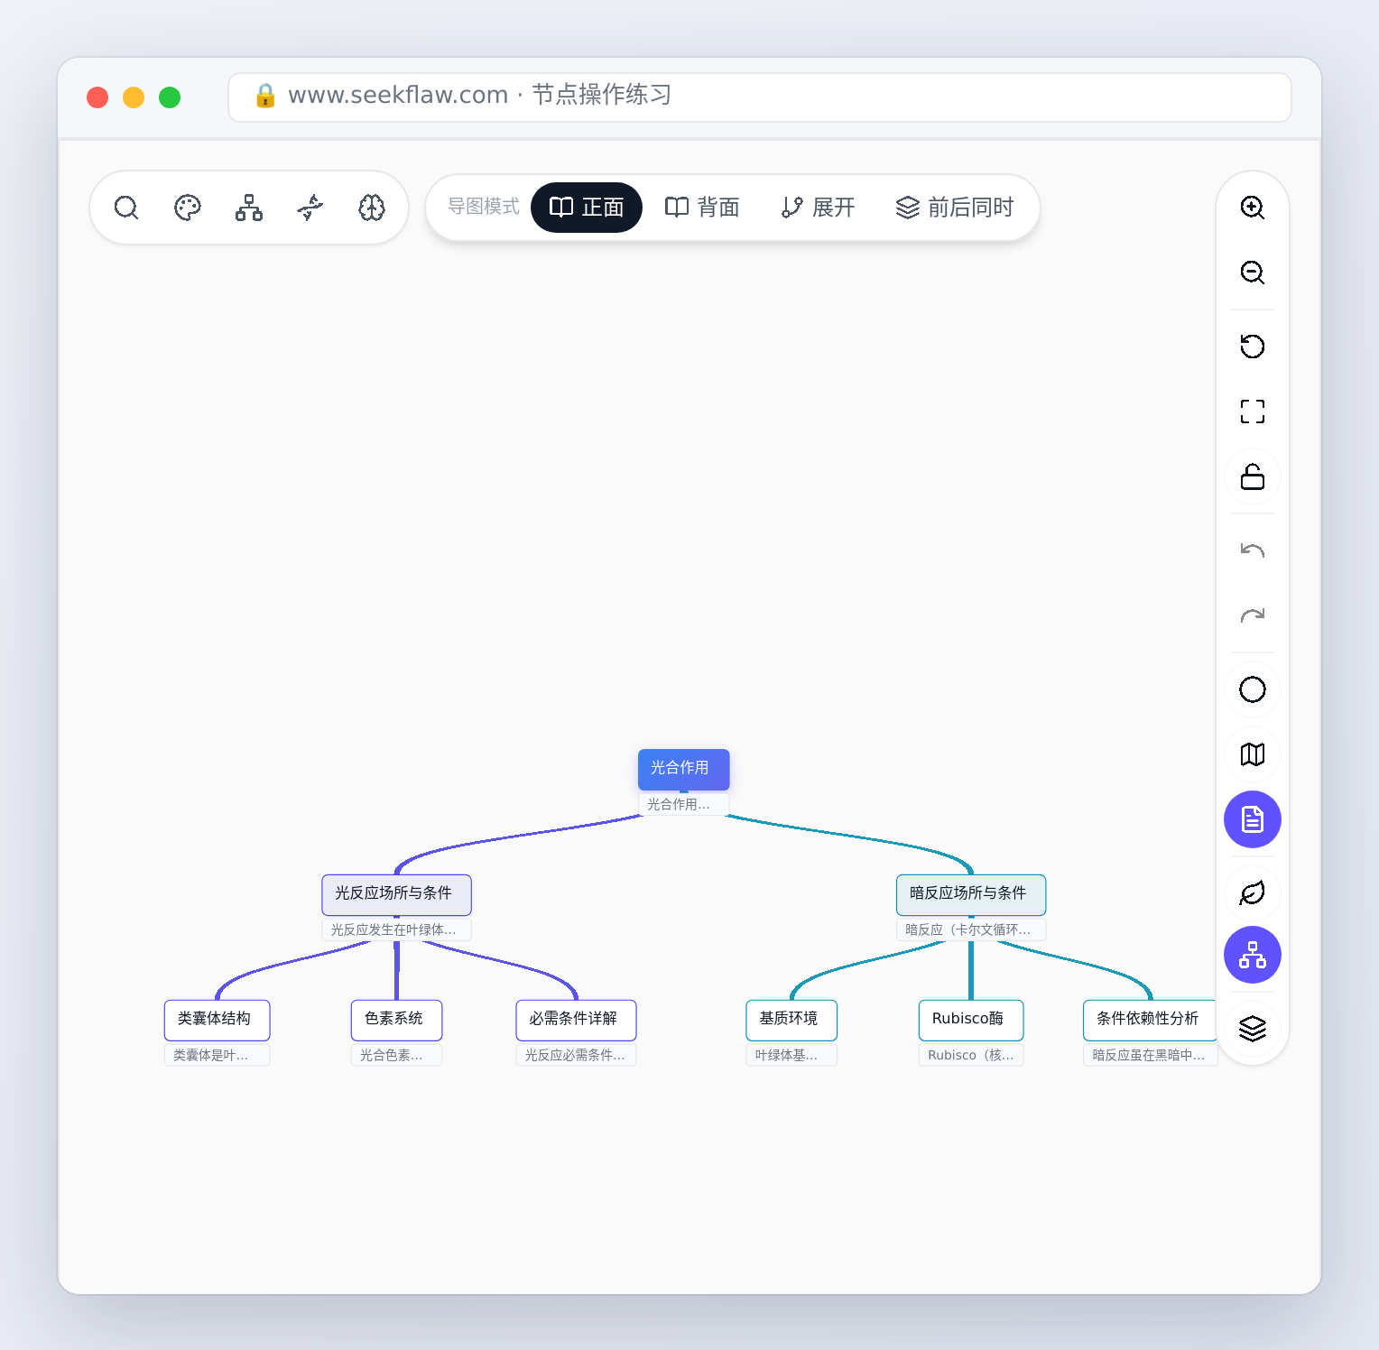
Task: Select the Rubisco酶 node
Action: [x=971, y=1020]
